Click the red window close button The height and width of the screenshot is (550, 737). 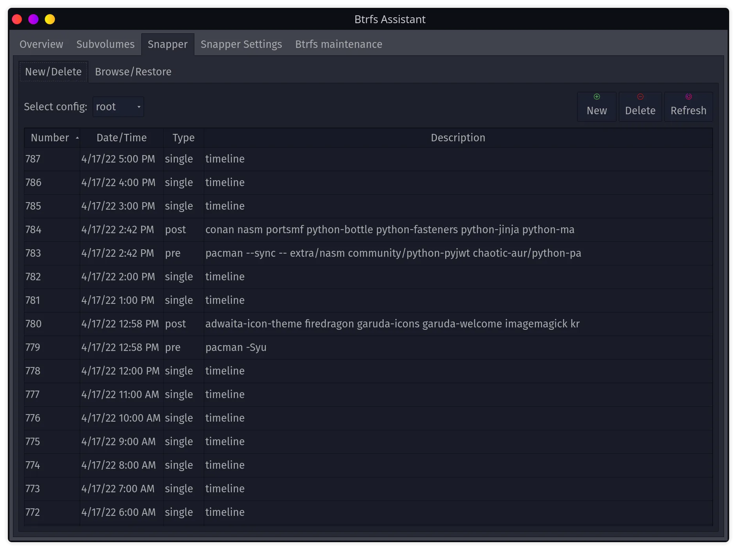tap(17, 19)
